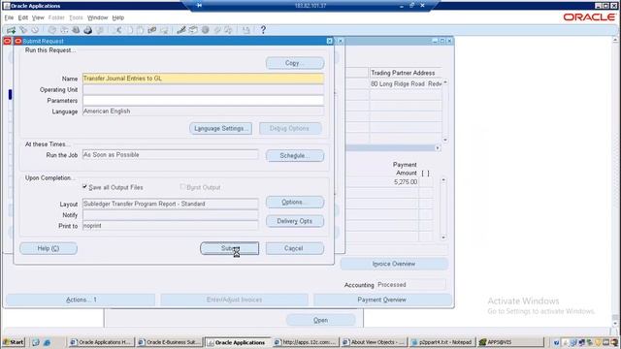The image size is (621, 349).
Task: Click the Switch Responsibility toolbar icon
Action: 76,30
